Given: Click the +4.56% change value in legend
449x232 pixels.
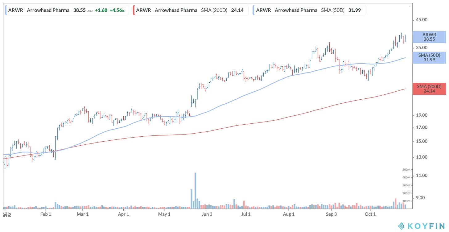Looking at the screenshot, I should click(117, 10).
